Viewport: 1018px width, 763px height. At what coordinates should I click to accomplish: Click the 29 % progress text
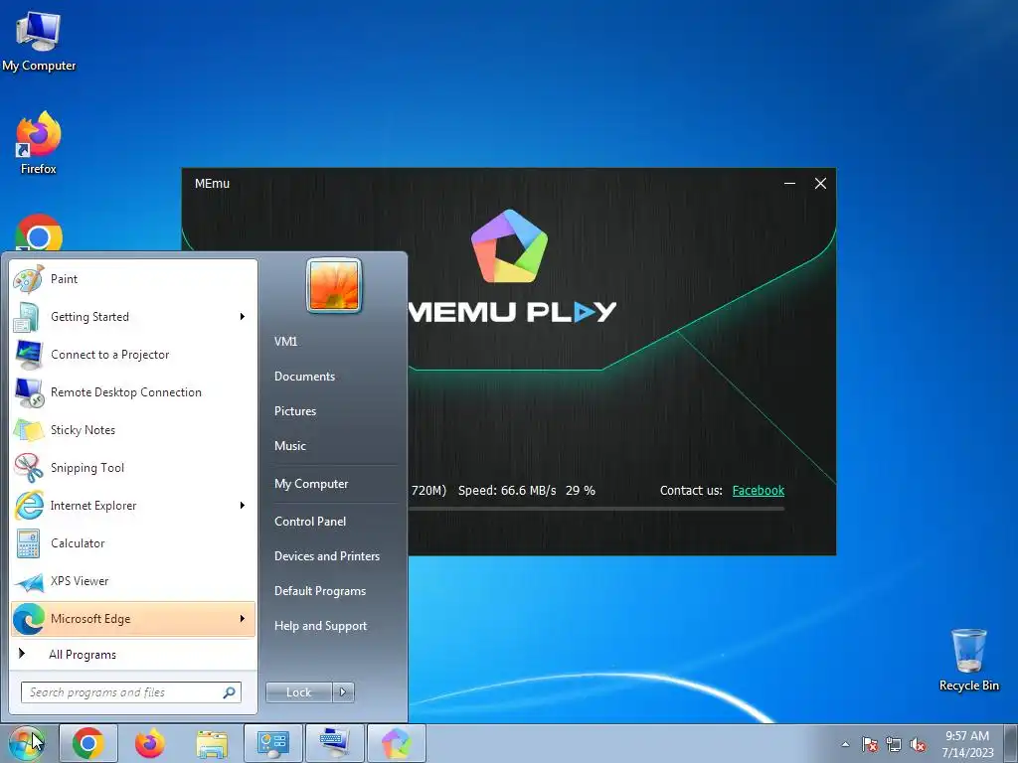(581, 491)
